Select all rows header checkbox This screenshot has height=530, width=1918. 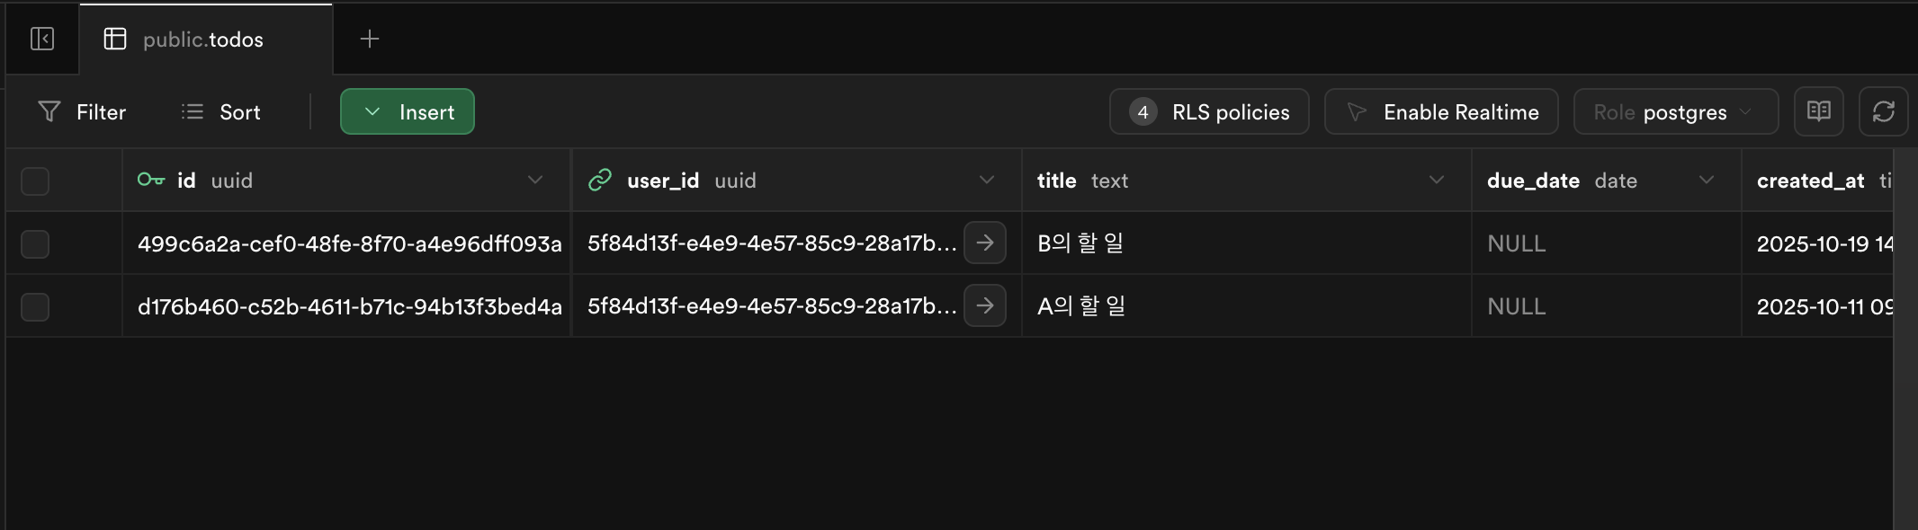pyautogui.click(x=35, y=181)
